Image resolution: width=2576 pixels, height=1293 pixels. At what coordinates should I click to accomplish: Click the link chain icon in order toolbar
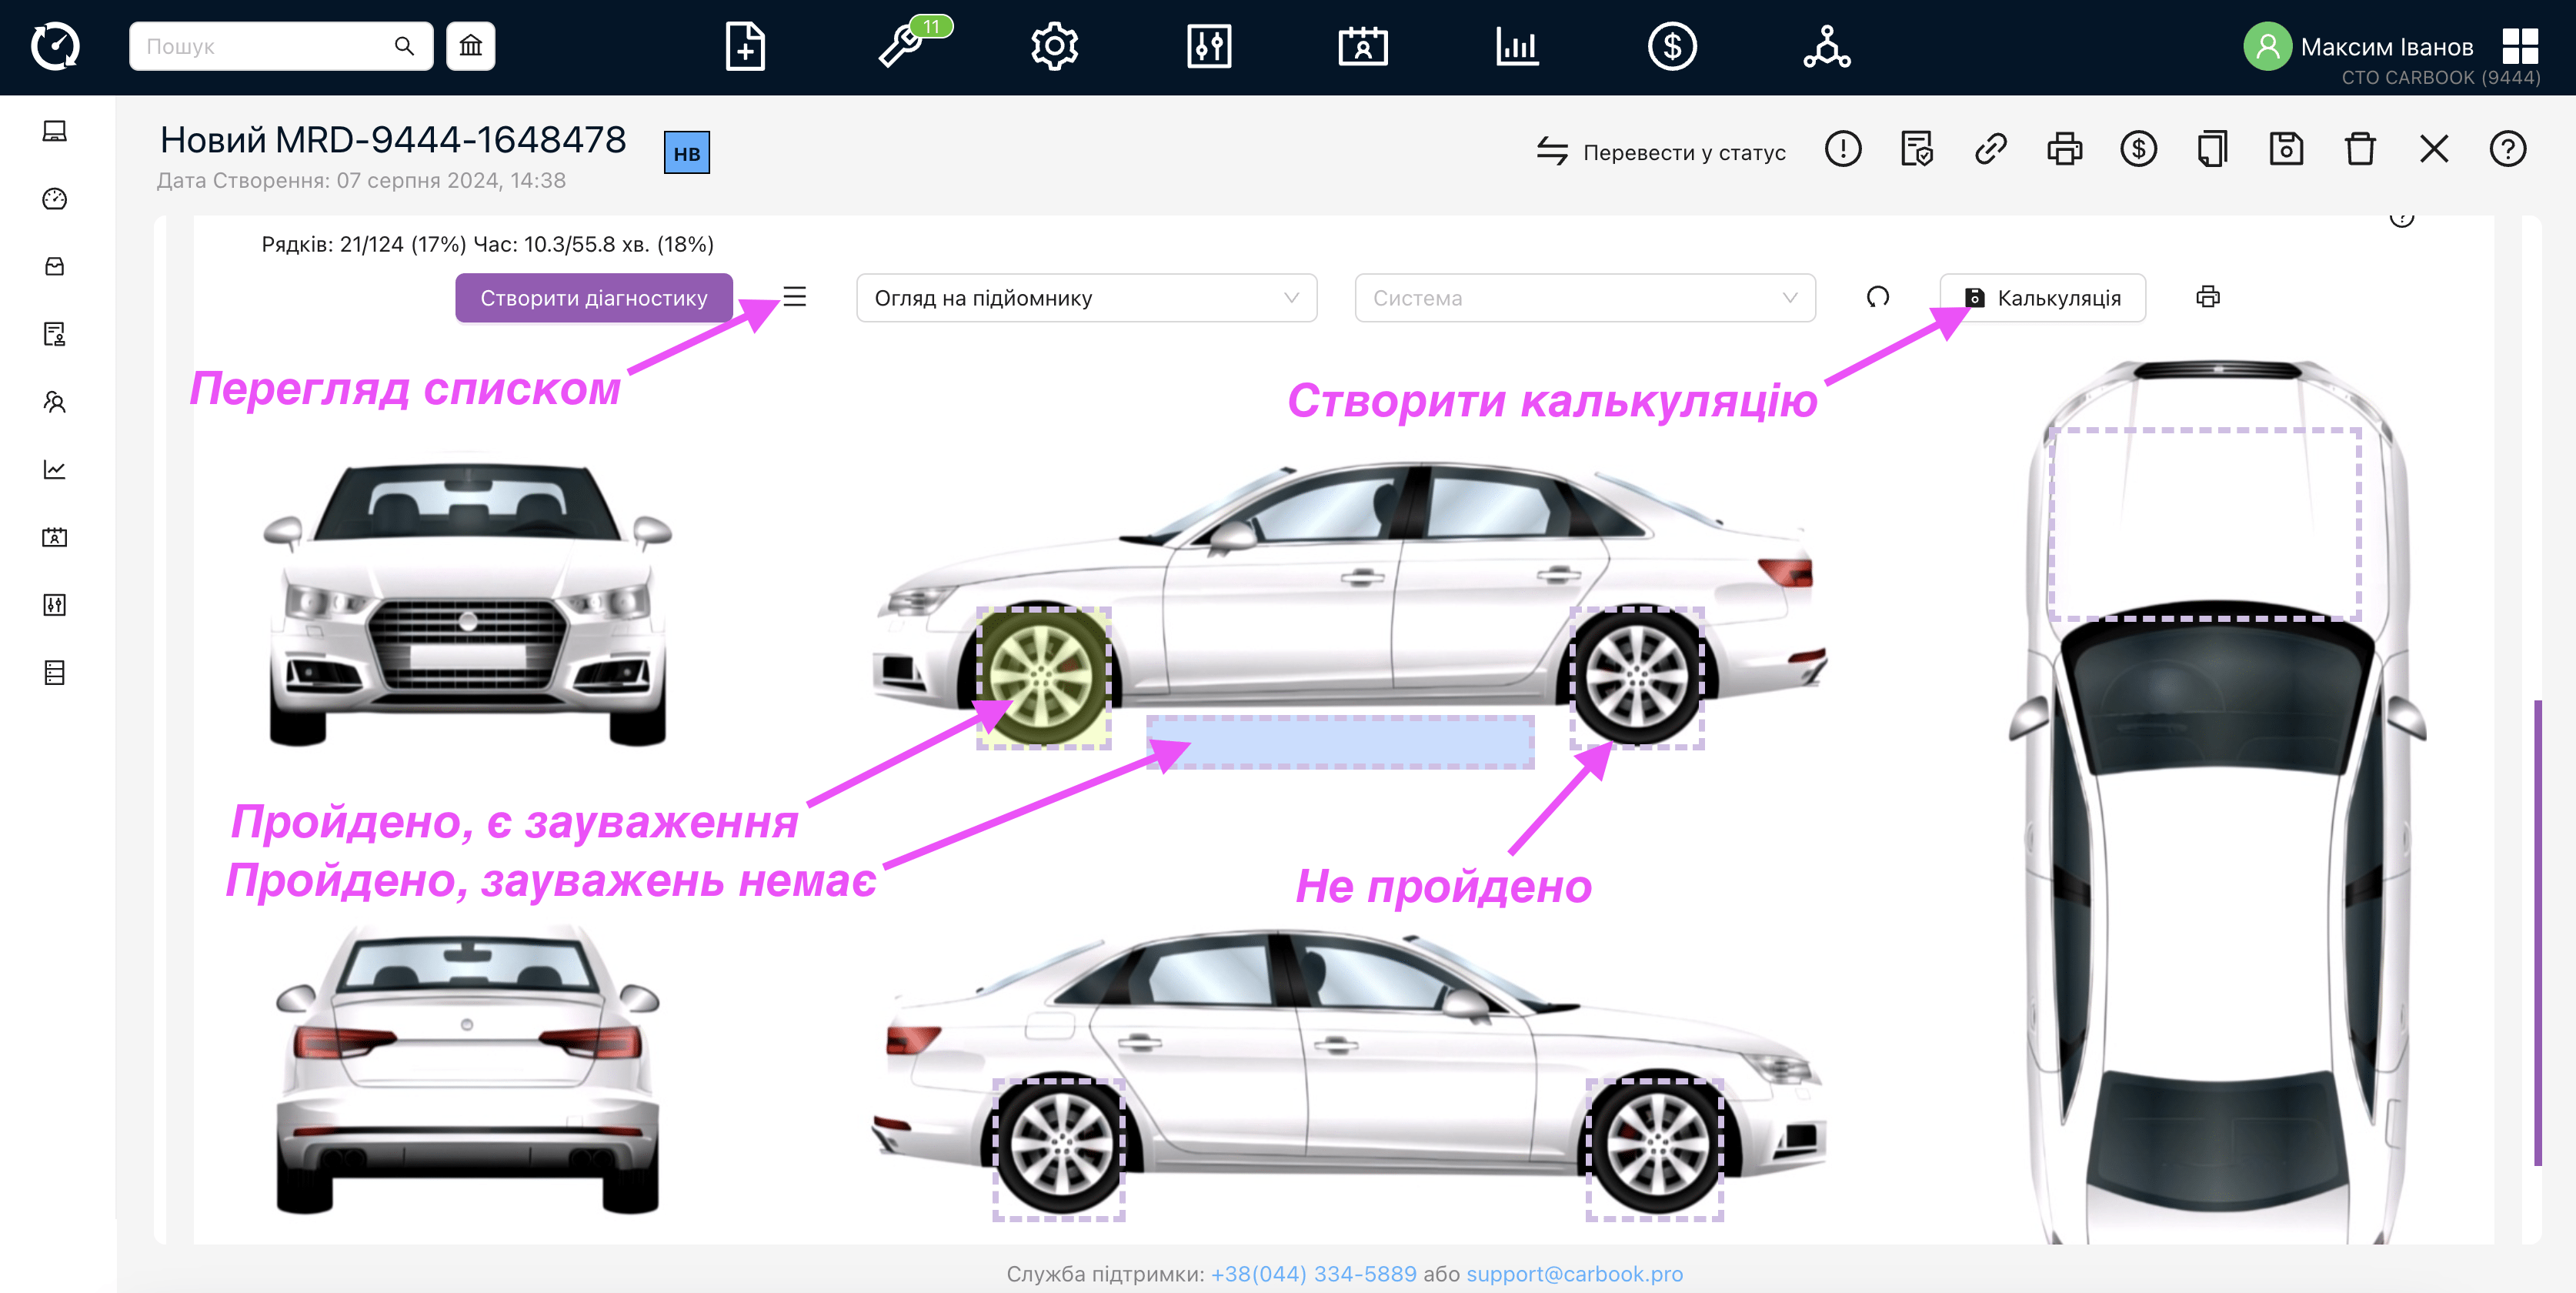coord(1990,150)
